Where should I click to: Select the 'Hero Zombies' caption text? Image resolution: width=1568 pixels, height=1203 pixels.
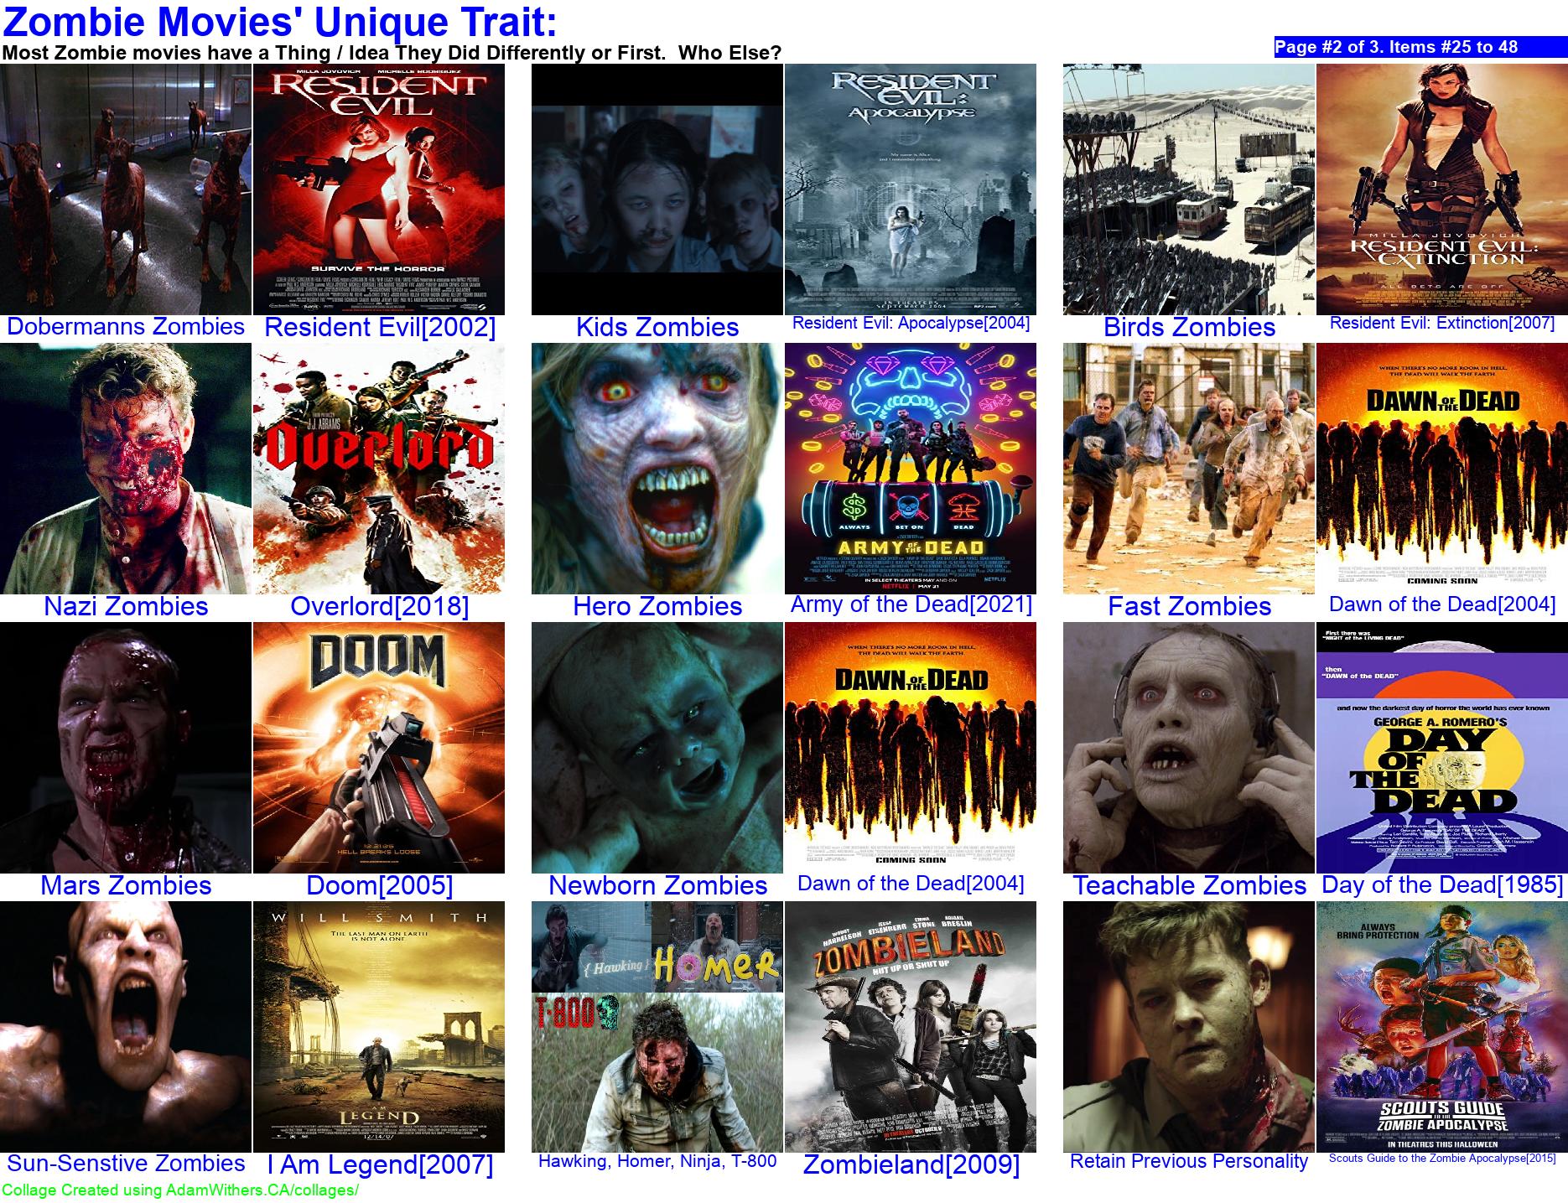point(657,606)
